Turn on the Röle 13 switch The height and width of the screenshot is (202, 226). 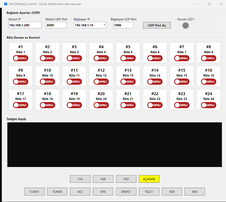point(128,82)
